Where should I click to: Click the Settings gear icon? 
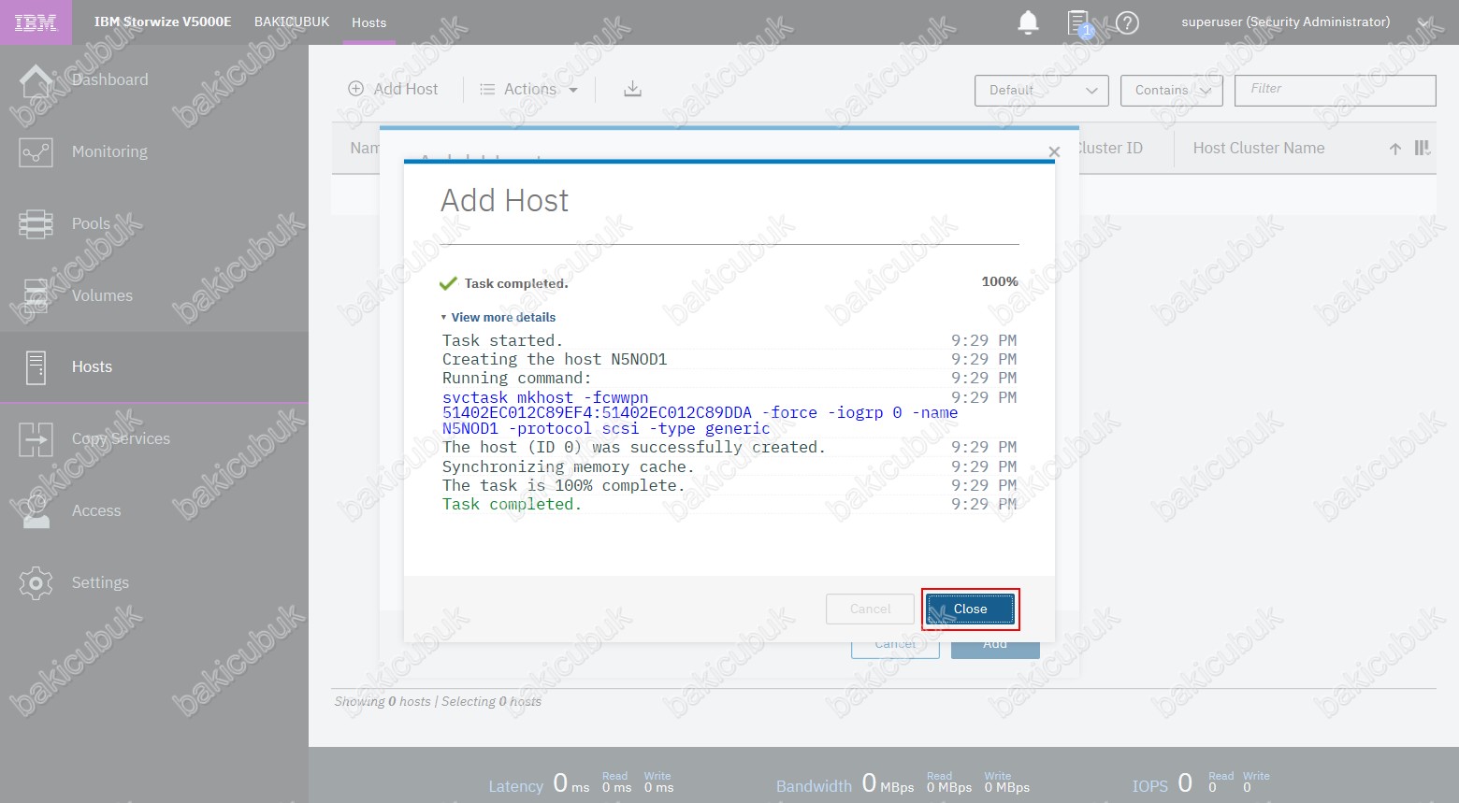click(36, 582)
